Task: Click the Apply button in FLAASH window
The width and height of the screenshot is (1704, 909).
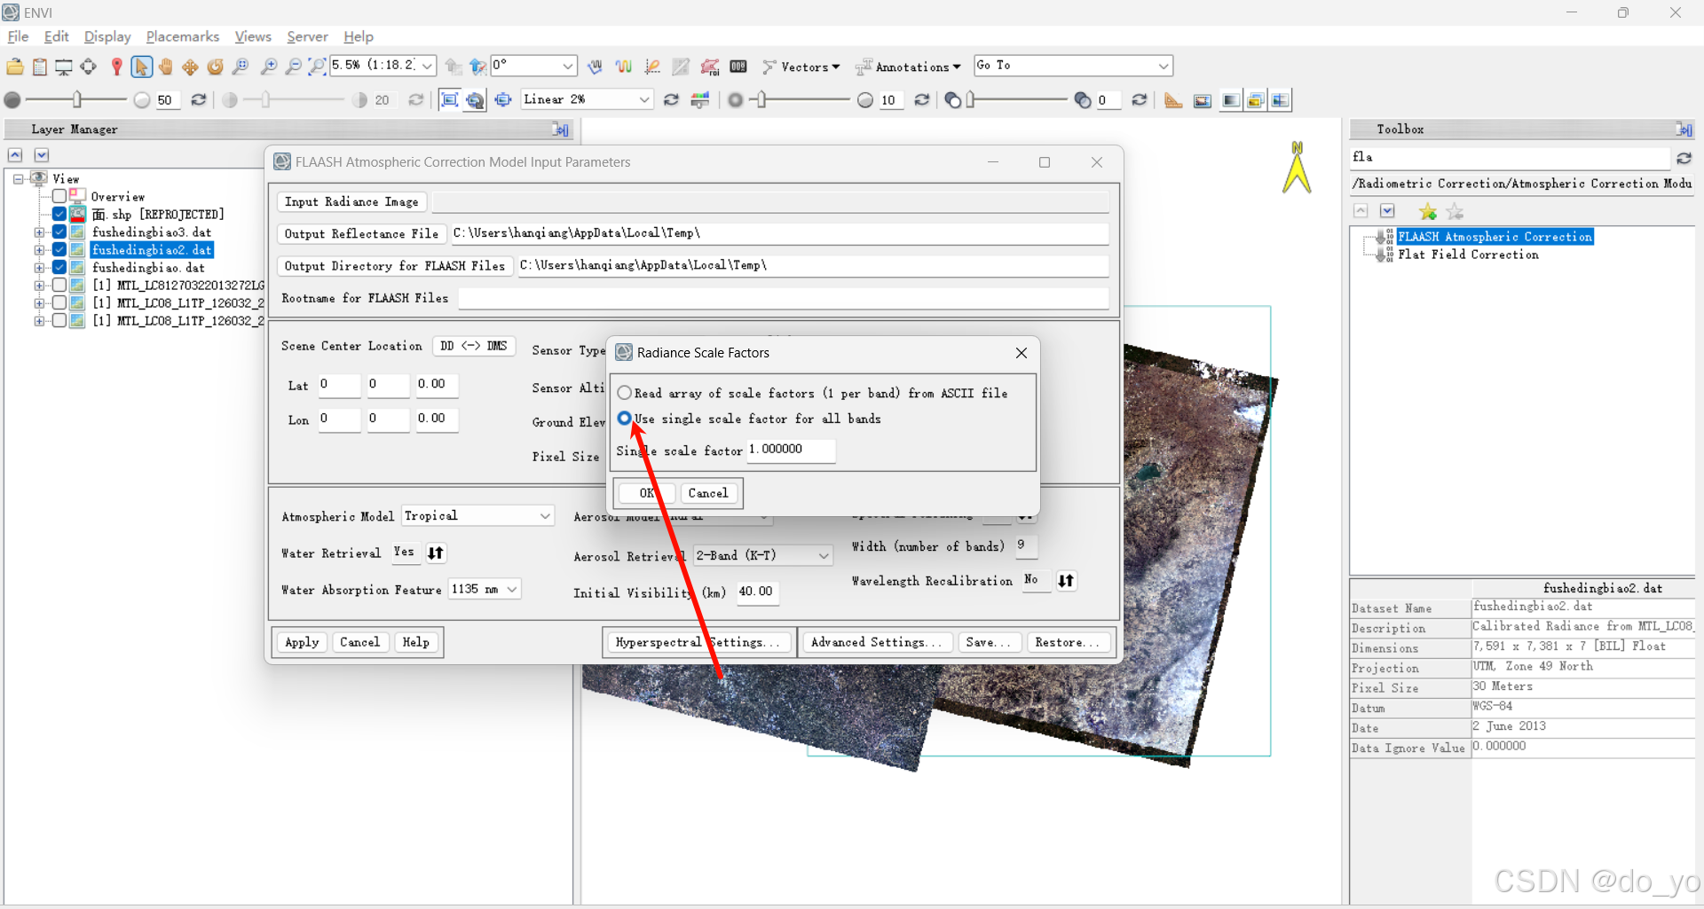Action: (x=302, y=642)
